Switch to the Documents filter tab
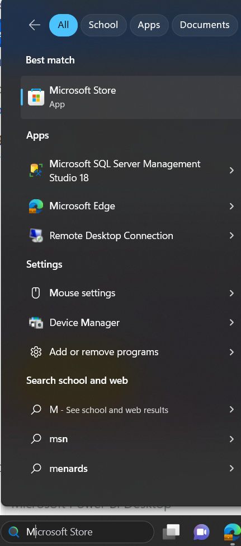The image size is (241, 546). [205, 25]
